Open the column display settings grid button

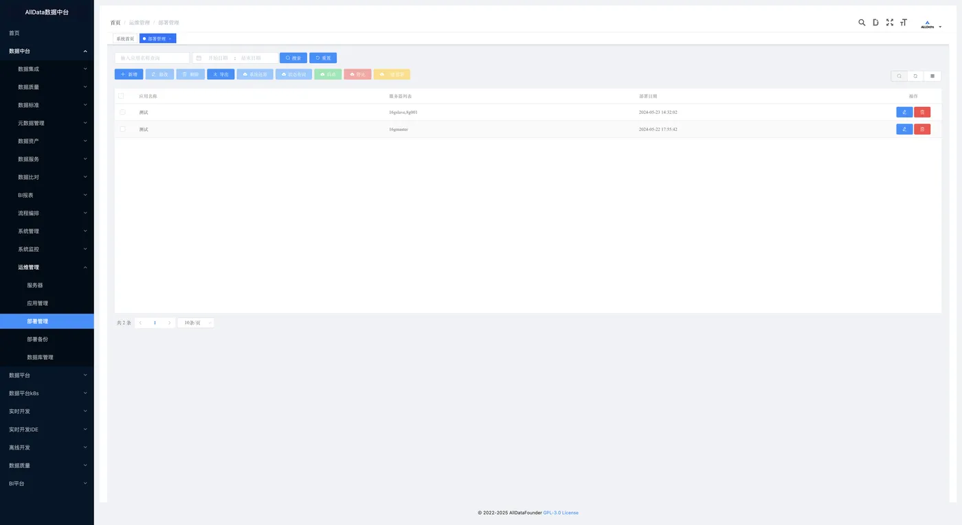click(x=932, y=76)
